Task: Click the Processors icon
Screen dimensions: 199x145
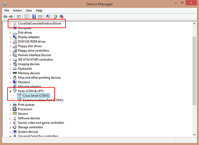Action: 15,109
